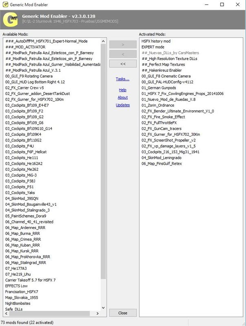Select 07_He177A3 mod
Viewport: 246px width, 326px height.
16,268
